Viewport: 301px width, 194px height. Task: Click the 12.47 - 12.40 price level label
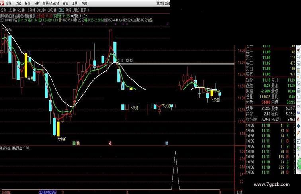(125, 61)
